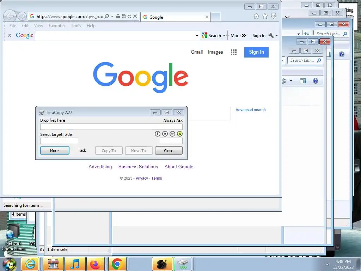This screenshot has width=361, height=271.
Task: Click the Always Ask option in TeraCopy
Action: click(173, 120)
